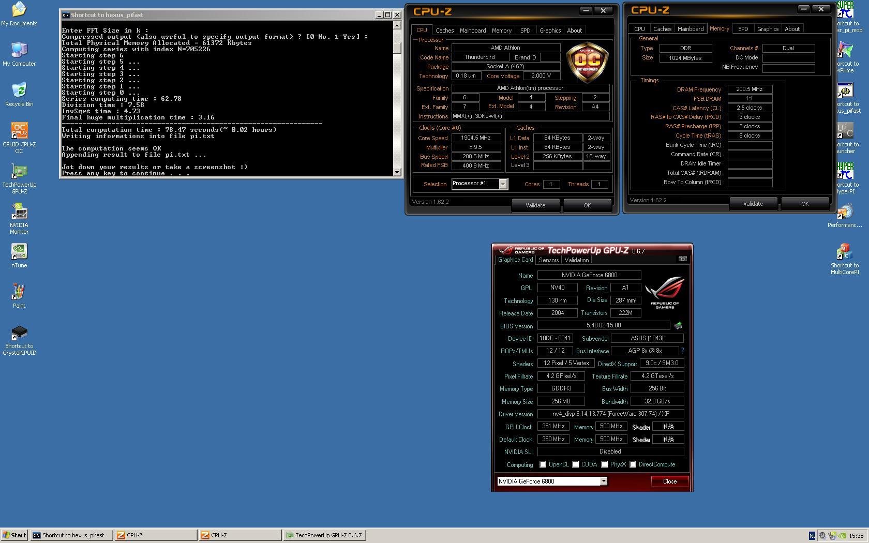Click the GPU-Z BIOS save chip icon
Viewport: 869px width, 543px height.
coord(678,326)
